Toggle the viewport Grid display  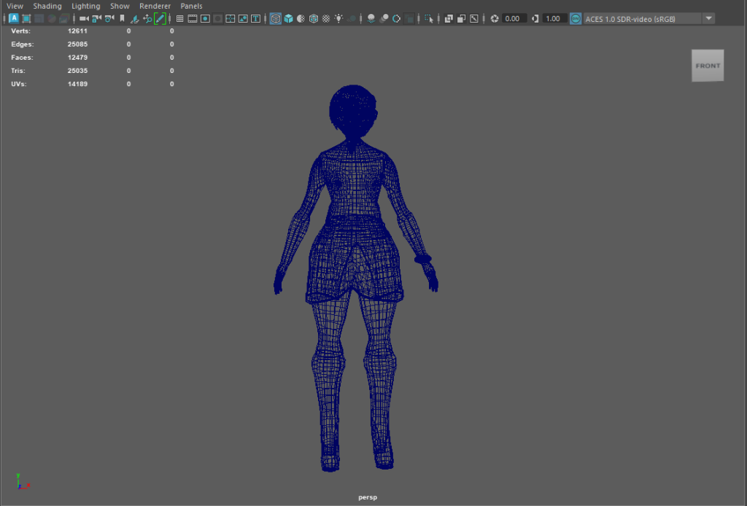180,18
